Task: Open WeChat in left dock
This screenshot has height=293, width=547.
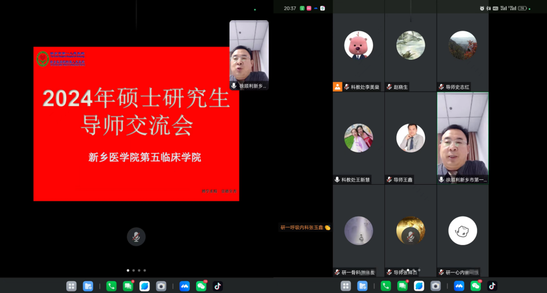Action: (201, 287)
